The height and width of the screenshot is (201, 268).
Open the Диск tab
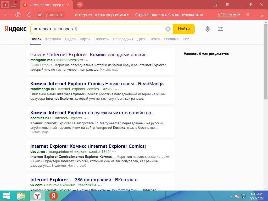tap(141, 39)
